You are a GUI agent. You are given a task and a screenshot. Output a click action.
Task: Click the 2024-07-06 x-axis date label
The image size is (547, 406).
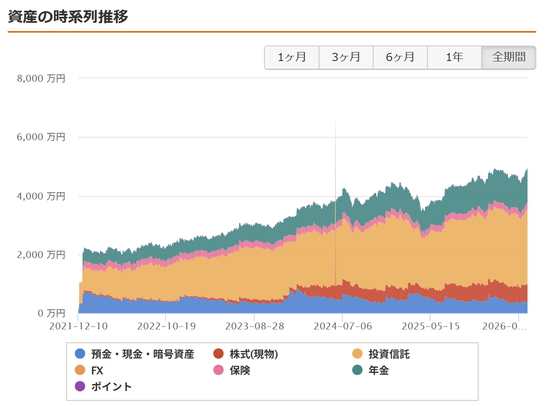(x=343, y=326)
